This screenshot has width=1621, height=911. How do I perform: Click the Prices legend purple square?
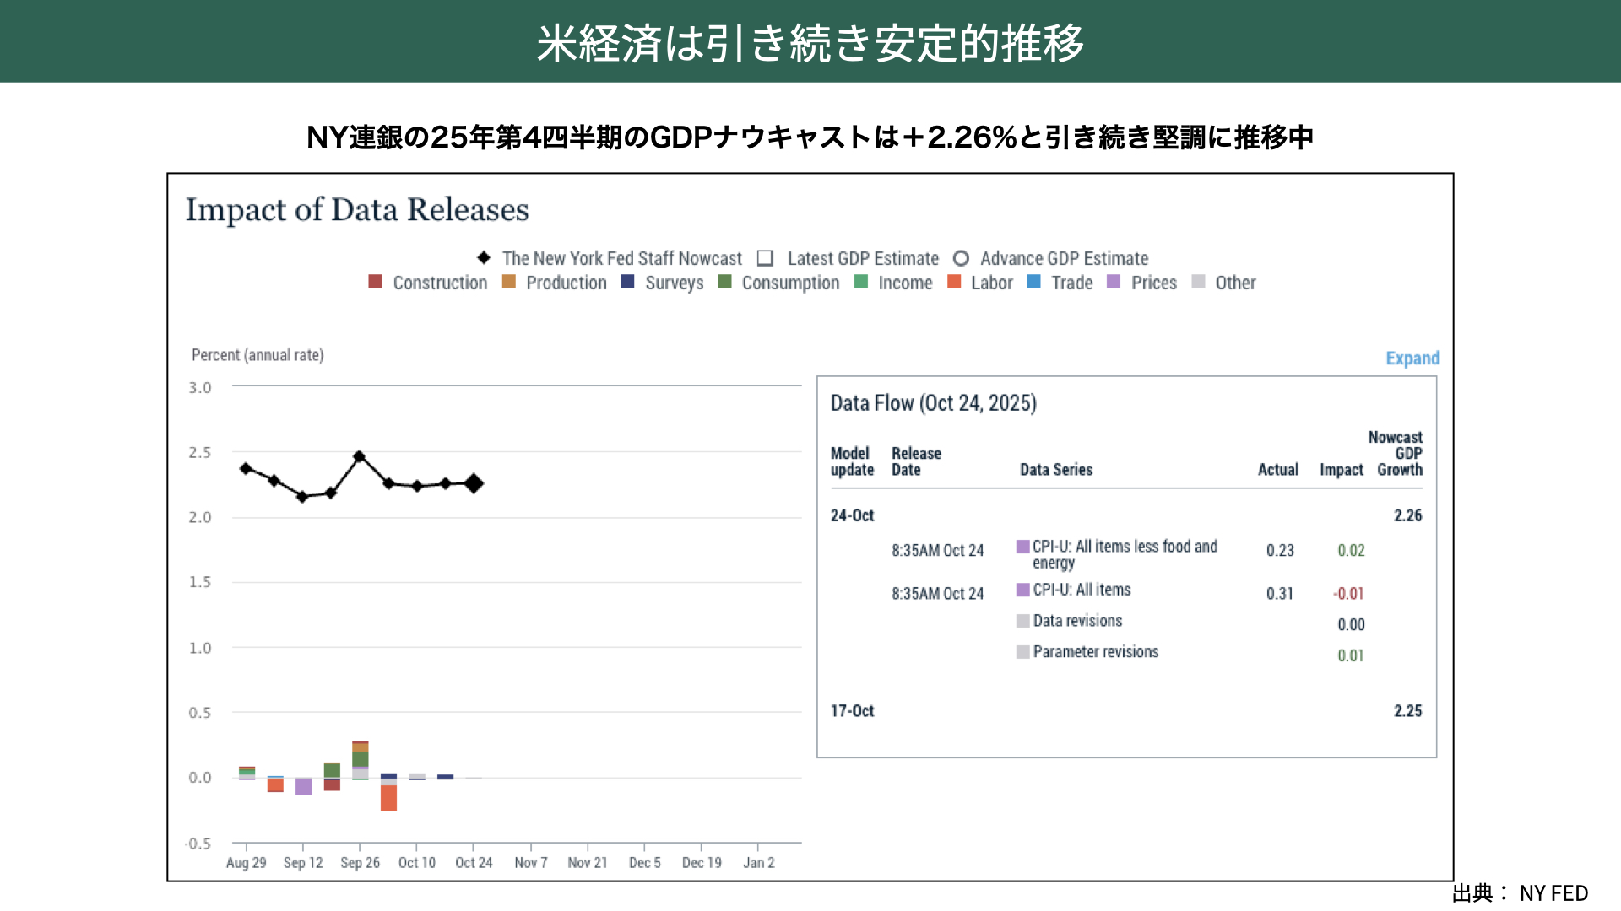(x=1114, y=282)
